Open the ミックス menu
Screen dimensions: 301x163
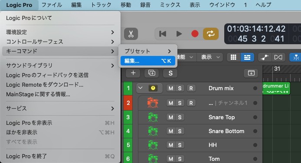(170, 5)
